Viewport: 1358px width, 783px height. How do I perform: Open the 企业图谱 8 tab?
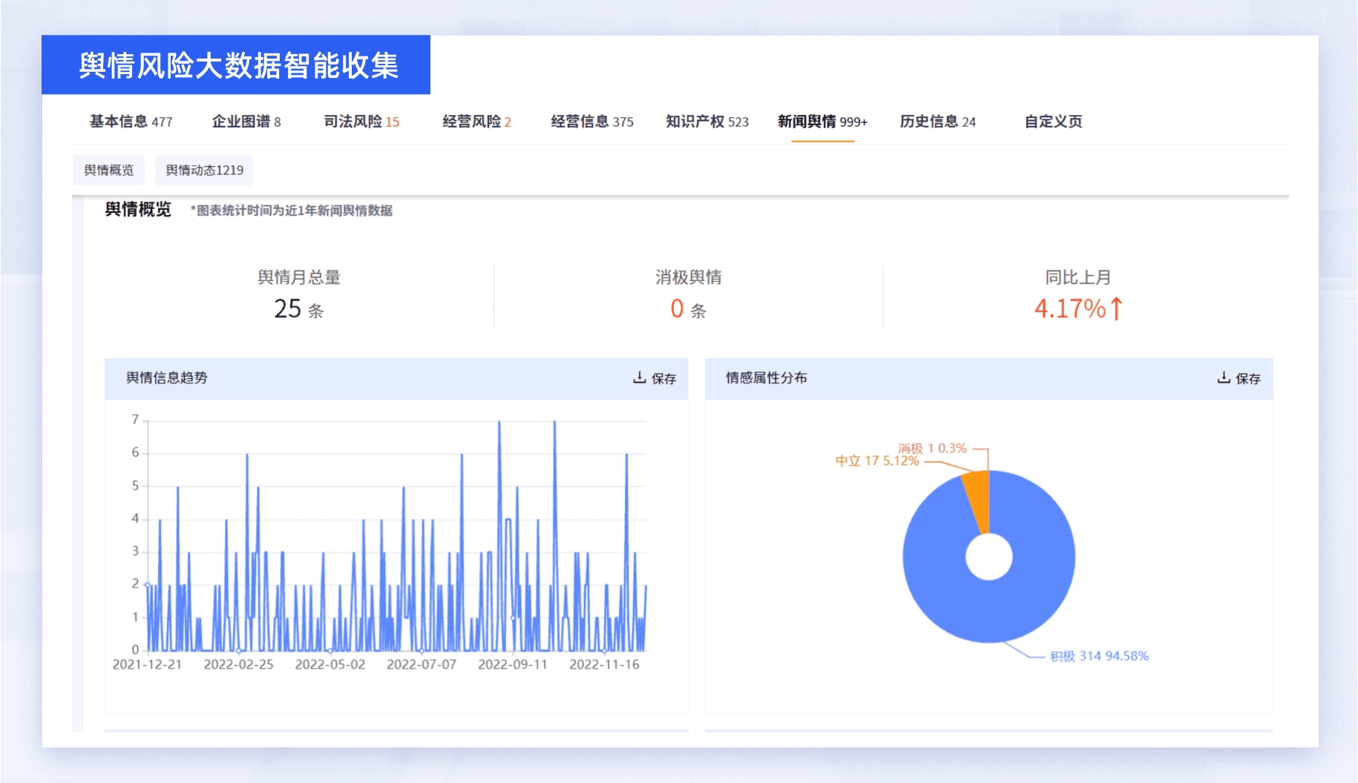pos(246,122)
